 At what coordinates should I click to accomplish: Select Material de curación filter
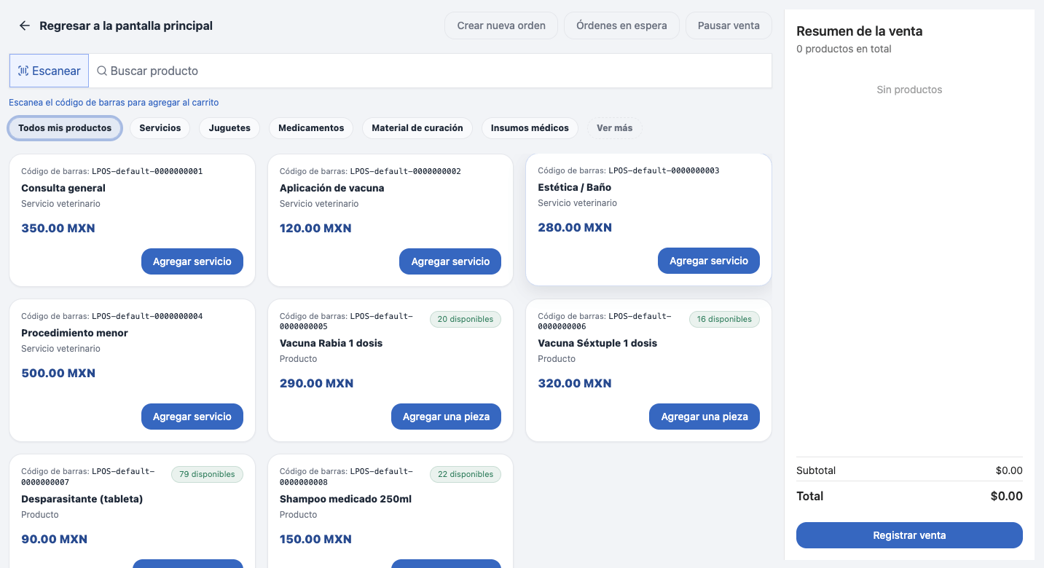(x=417, y=128)
